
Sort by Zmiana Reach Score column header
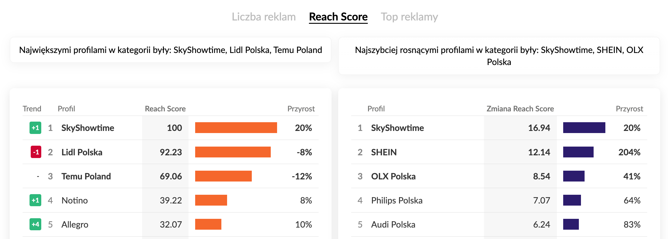[520, 109]
